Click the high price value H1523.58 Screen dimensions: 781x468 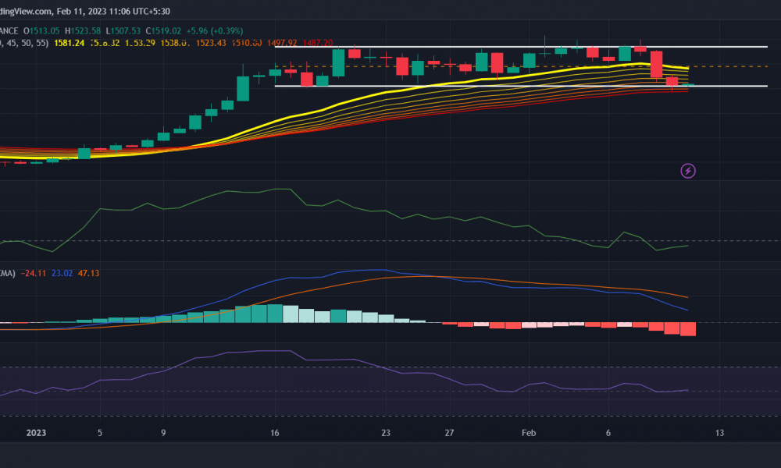pos(83,31)
